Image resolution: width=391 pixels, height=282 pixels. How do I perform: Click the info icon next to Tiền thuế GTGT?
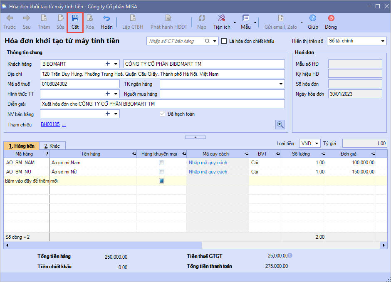coord(290,255)
